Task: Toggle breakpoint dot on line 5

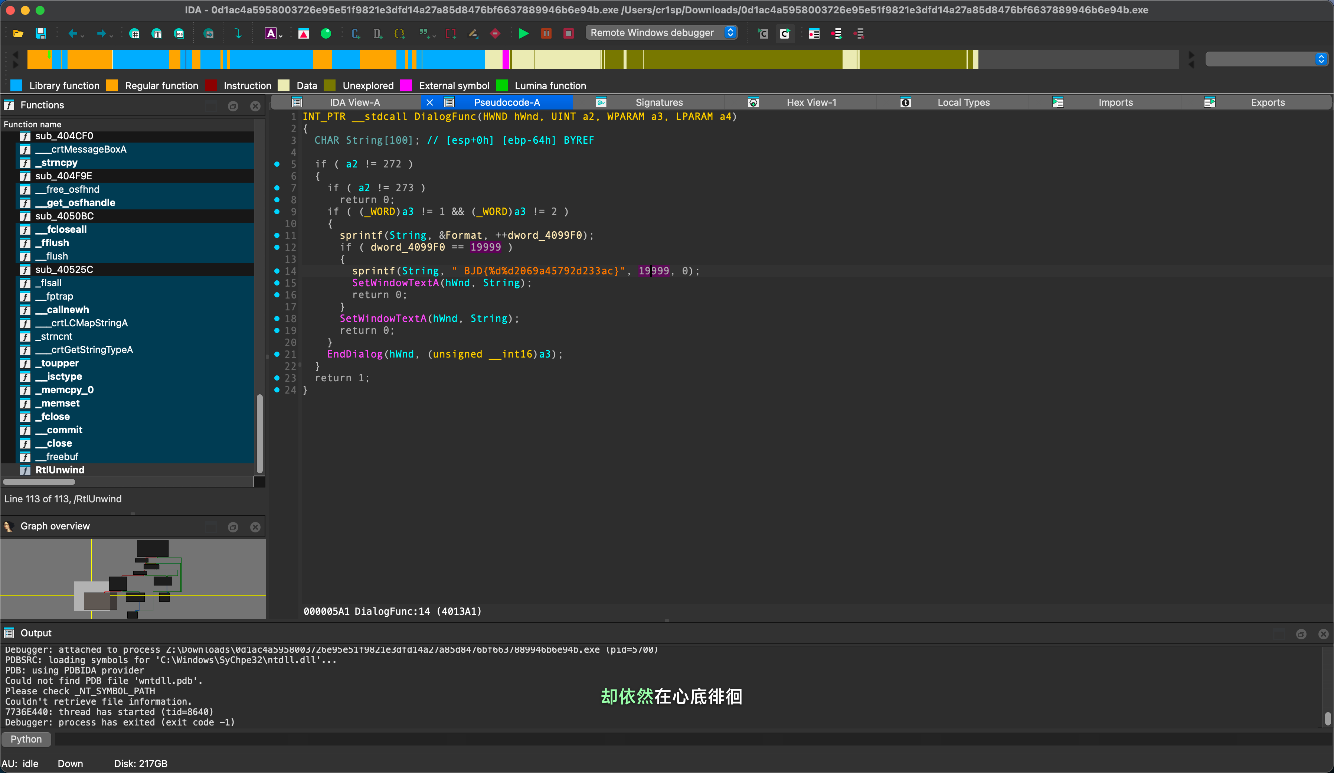Action: coord(277,164)
